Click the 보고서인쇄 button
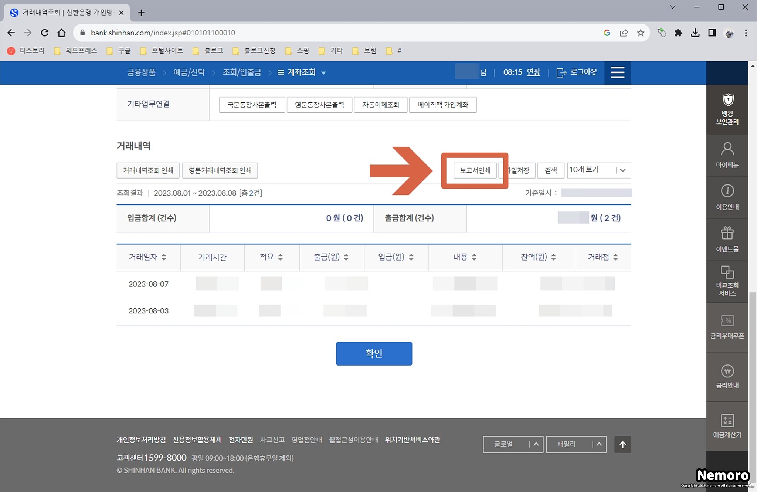The height and width of the screenshot is (492, 757). click(x=475, y=170)
